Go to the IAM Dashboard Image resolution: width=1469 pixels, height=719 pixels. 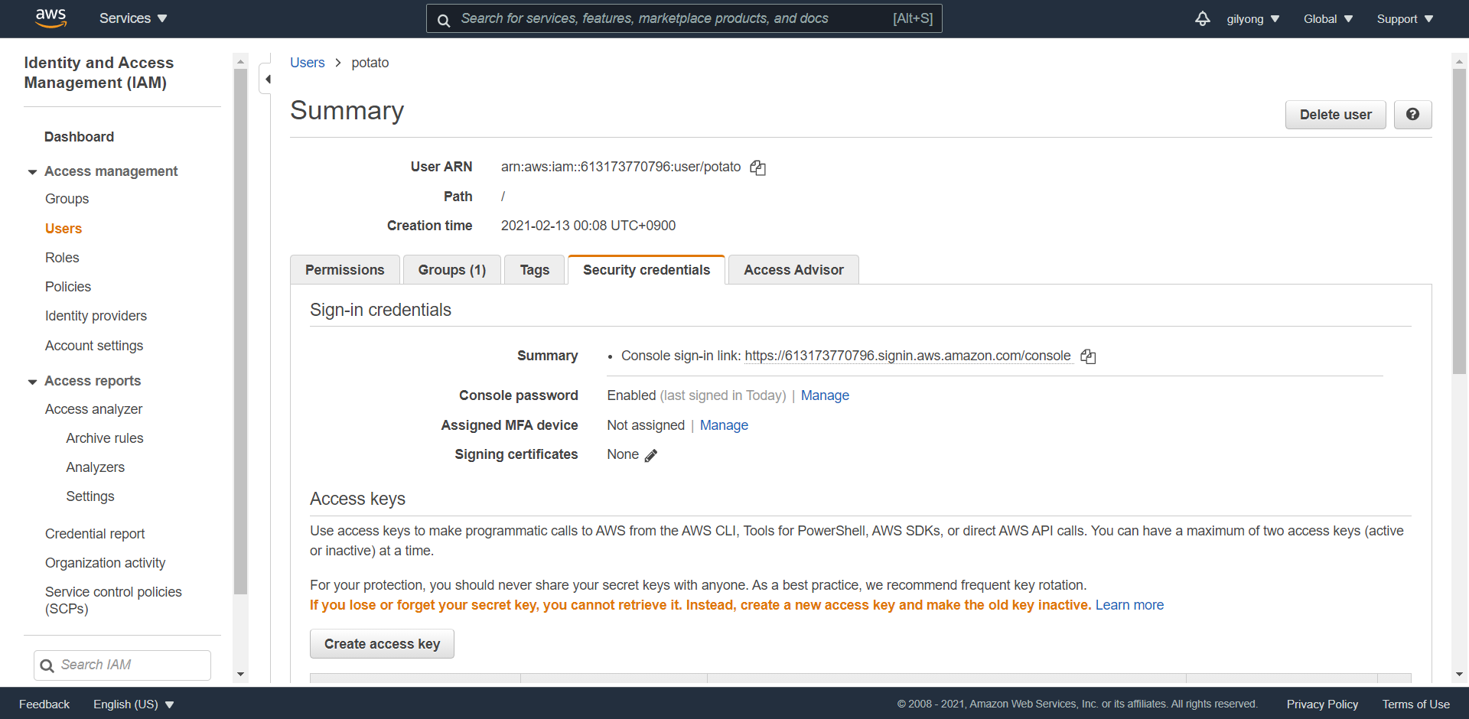(79, 137)
